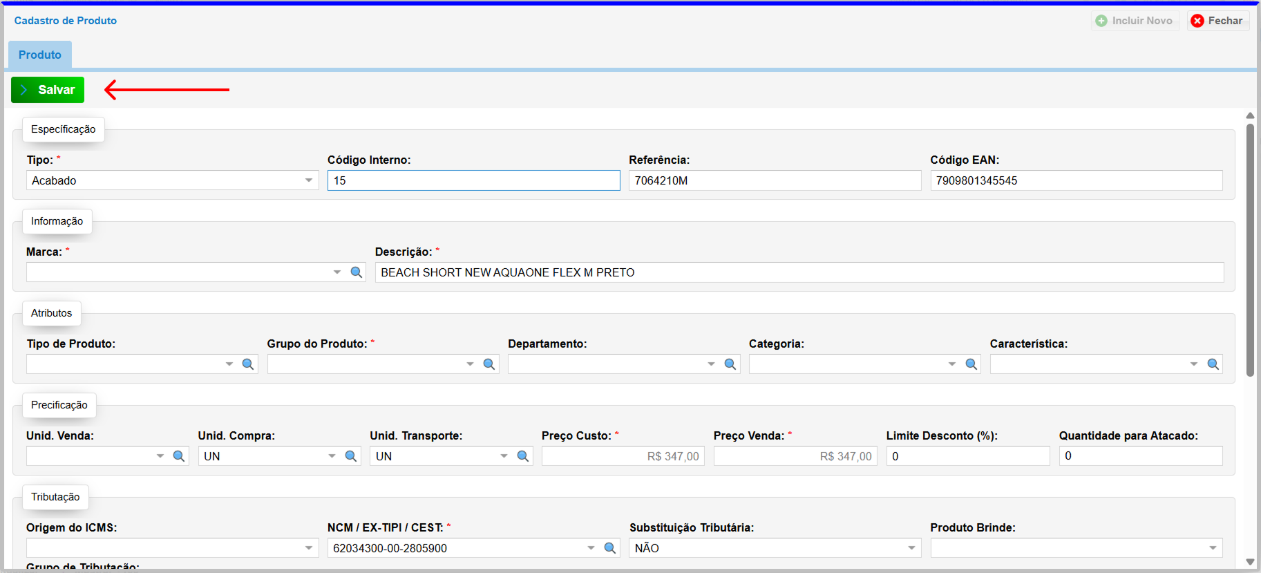
Task: Open the Unid. Transporte search lookup
Action: tap(523, 456)
